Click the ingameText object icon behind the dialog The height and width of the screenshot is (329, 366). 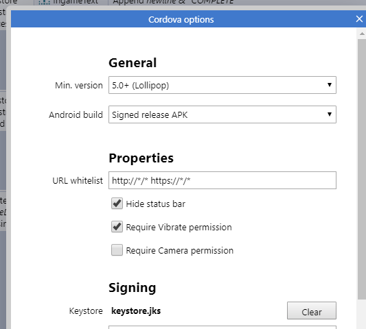click(x=44, y=2)
